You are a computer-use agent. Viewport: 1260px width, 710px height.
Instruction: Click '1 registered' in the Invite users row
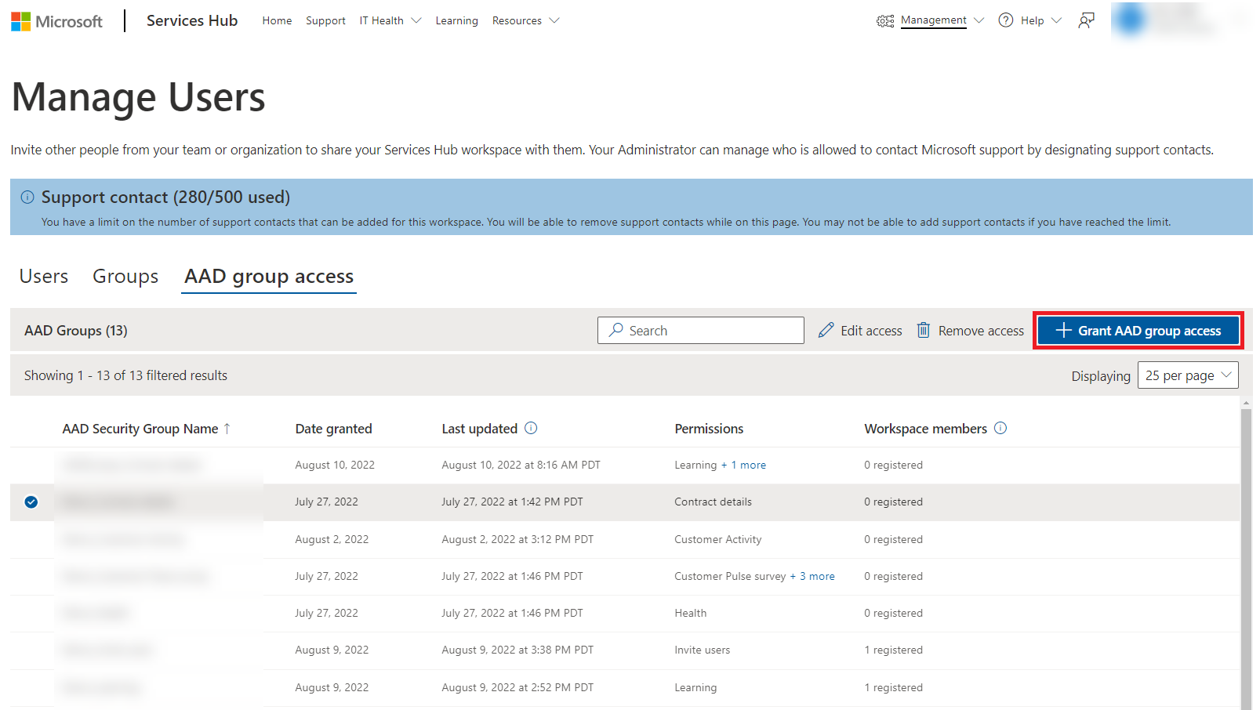coord(893,650)
